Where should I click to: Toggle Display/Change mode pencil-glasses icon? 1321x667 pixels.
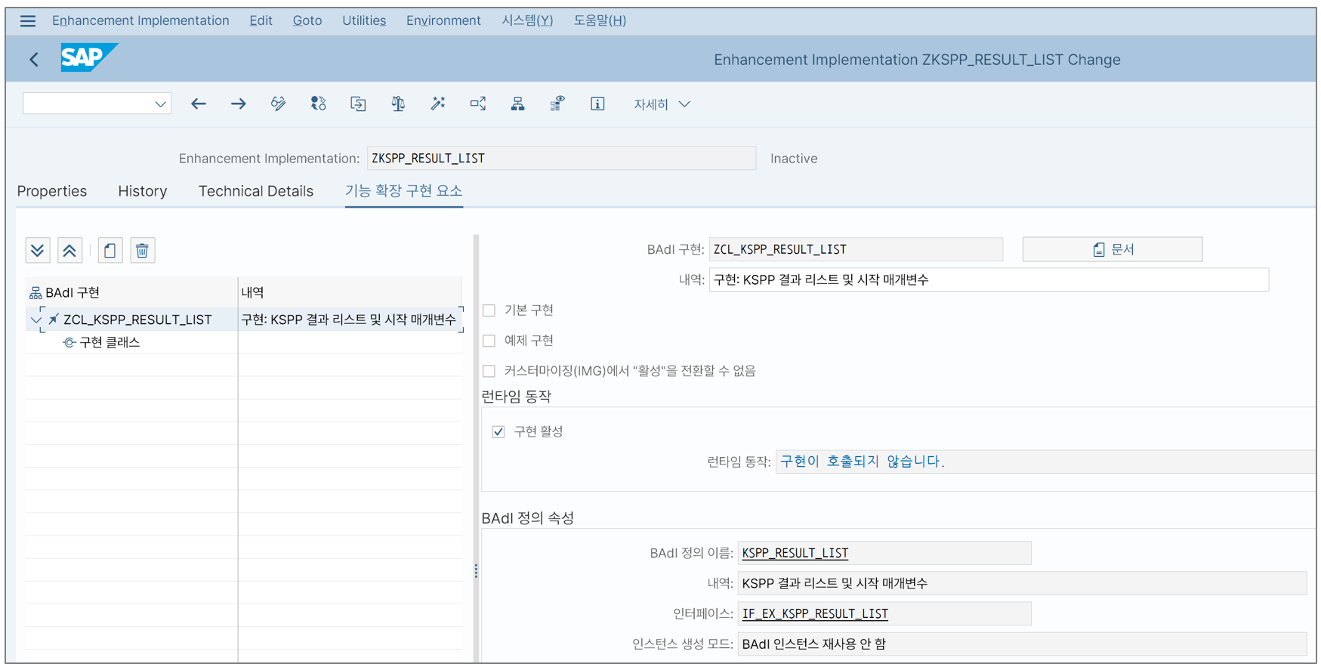tap(279, 104)
